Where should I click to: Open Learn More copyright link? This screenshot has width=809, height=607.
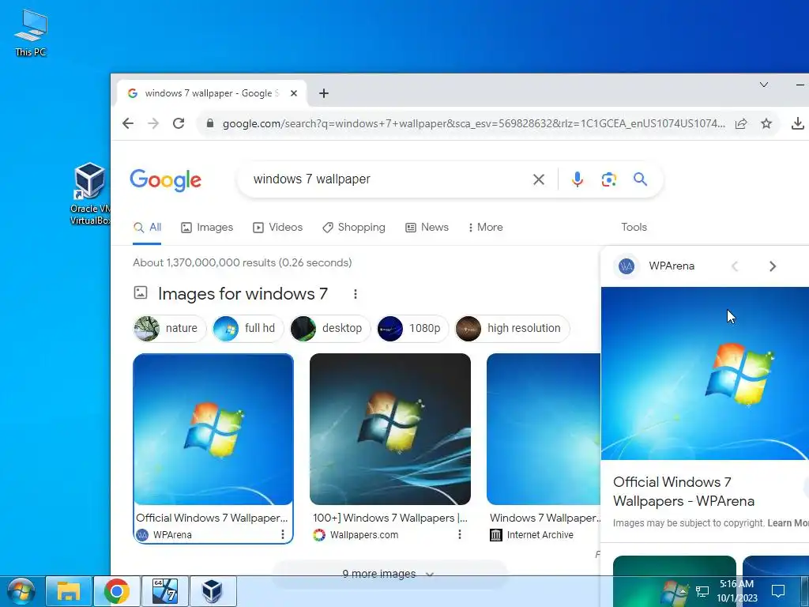point(788,523)
